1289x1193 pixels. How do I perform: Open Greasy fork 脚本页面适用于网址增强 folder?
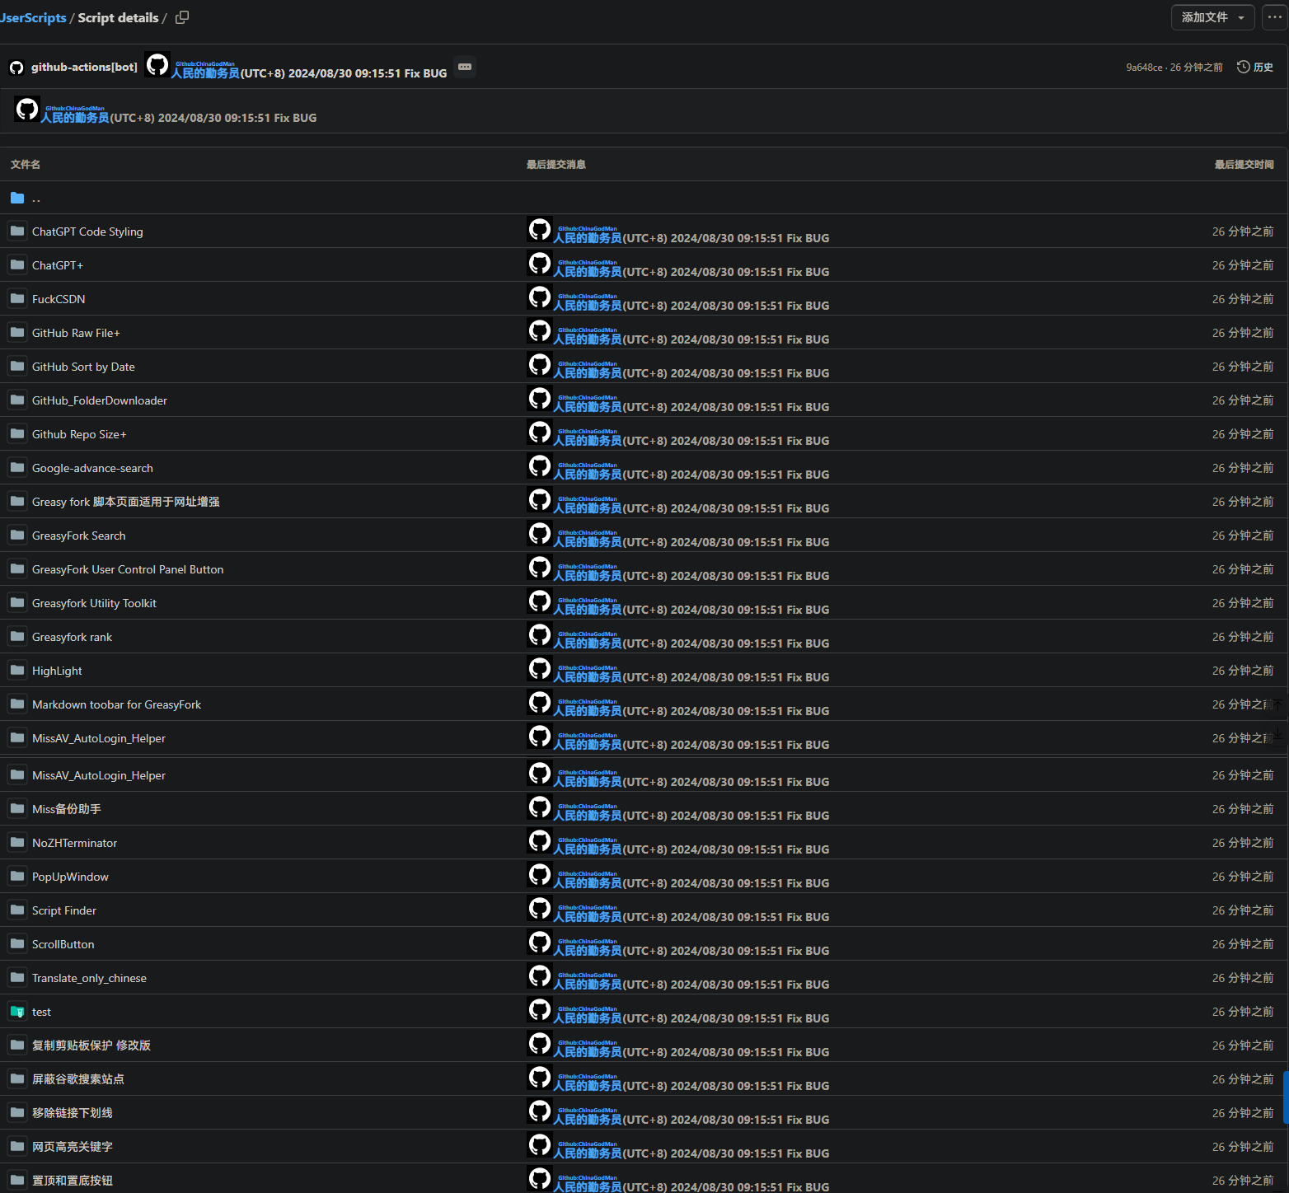125,502
